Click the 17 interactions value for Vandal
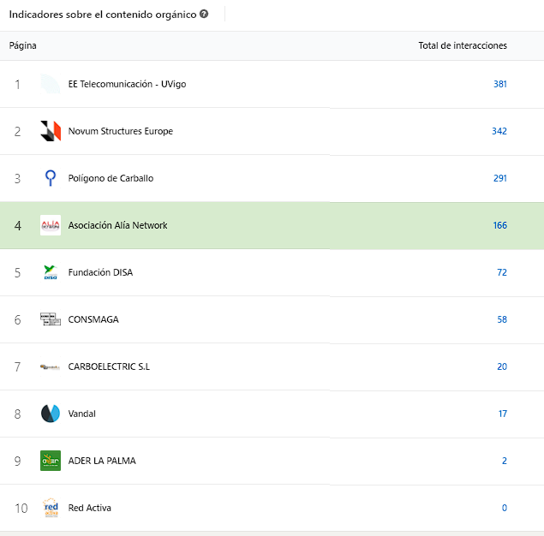 503,414
